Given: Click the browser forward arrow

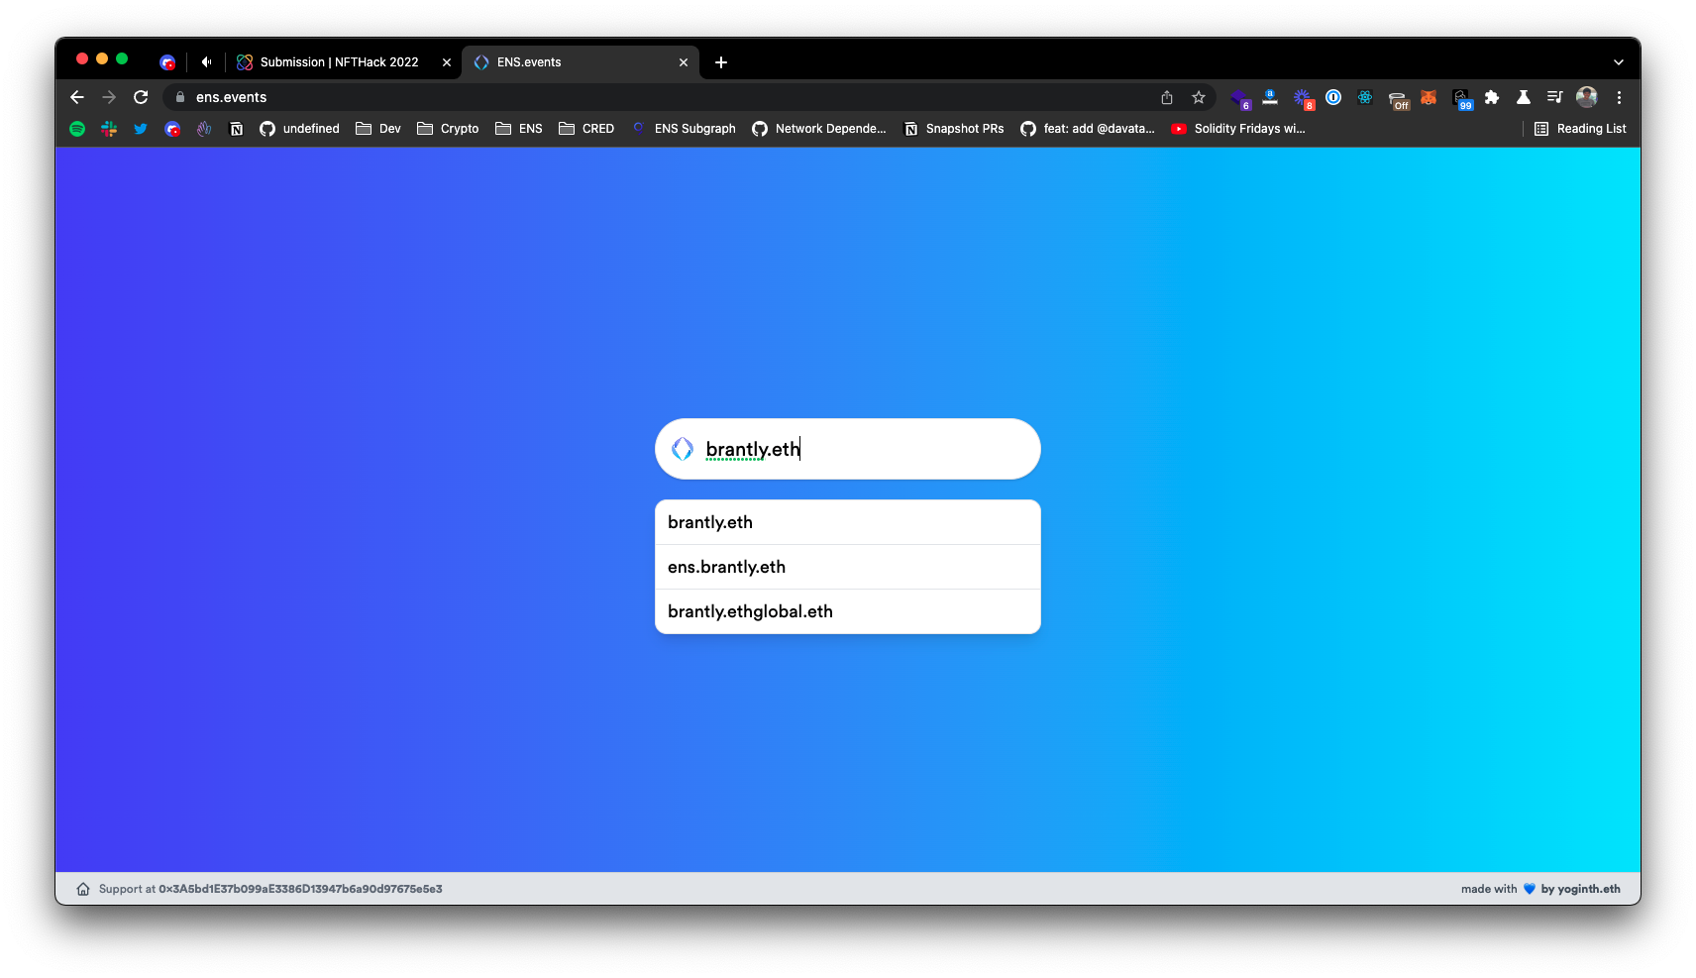Looking at the screenshot, I should click(109, 97).
